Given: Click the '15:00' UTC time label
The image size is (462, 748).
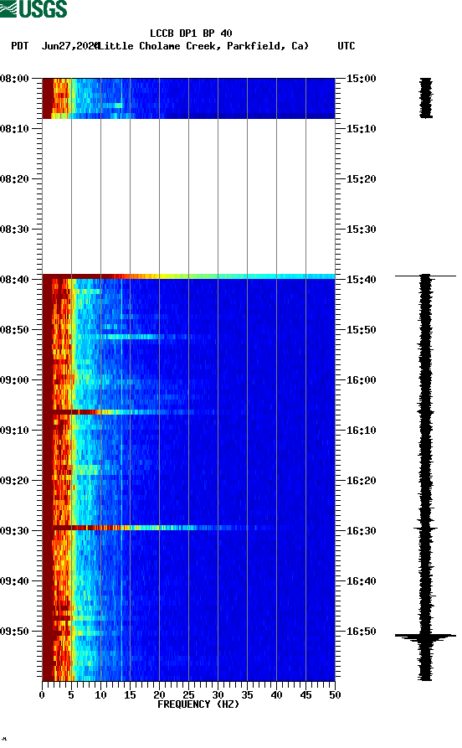Looking at the screenshot, I should [x=361, y=78].
